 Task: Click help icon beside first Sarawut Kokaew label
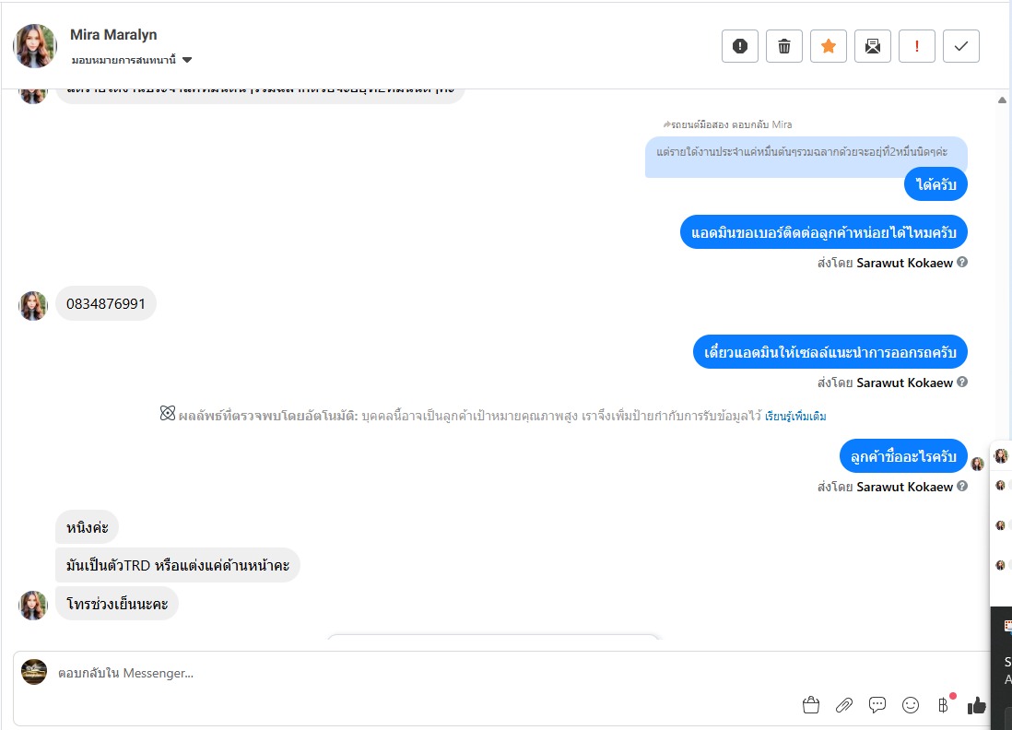click(961, 262)
